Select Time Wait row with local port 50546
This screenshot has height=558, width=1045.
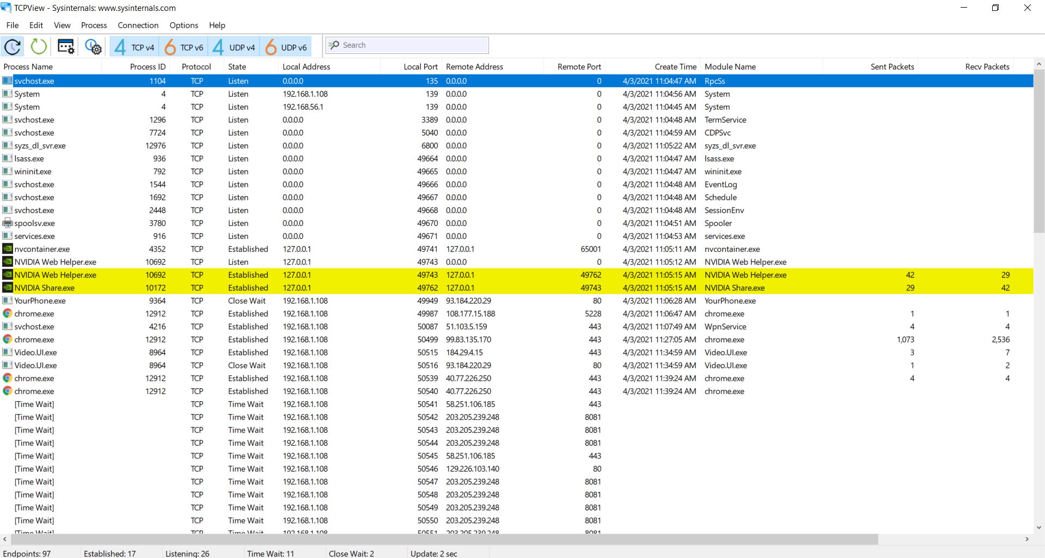[x=517, y=469]
